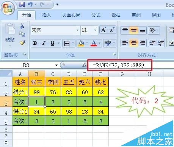Viewport: 174px width, 147px height.
Task: Switch to the 开始 tab
Action: pos(26,15)
